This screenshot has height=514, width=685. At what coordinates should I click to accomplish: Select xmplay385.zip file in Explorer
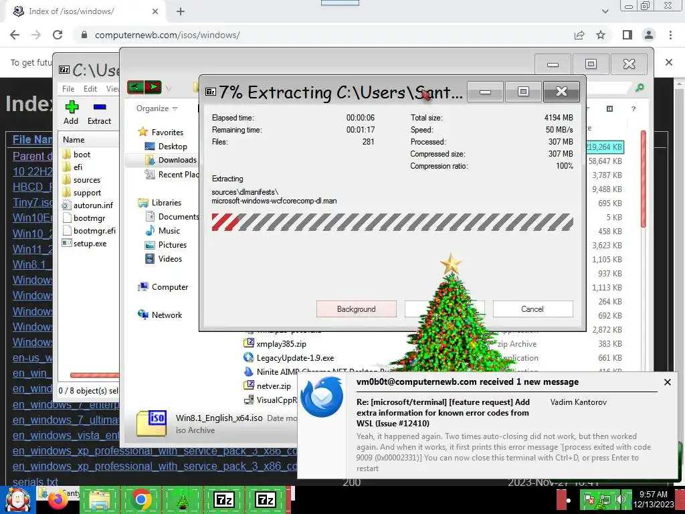tap(281, 343)
